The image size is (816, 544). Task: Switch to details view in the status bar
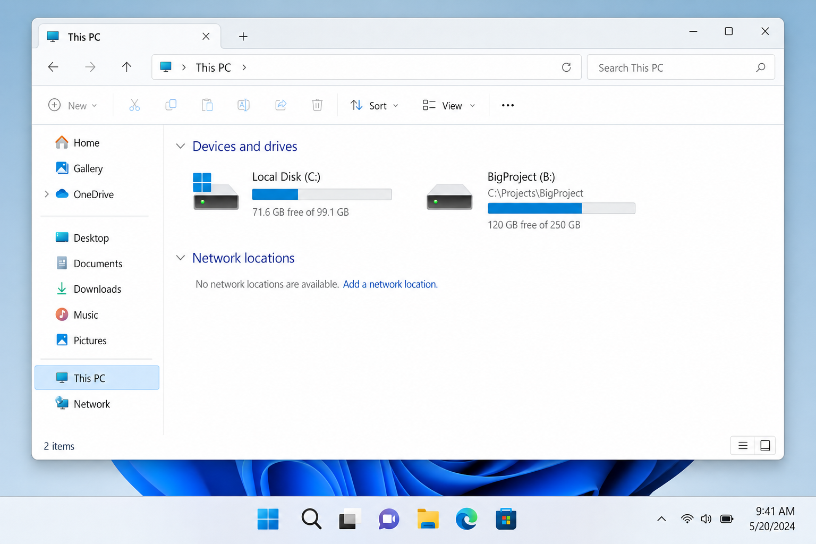743,446
